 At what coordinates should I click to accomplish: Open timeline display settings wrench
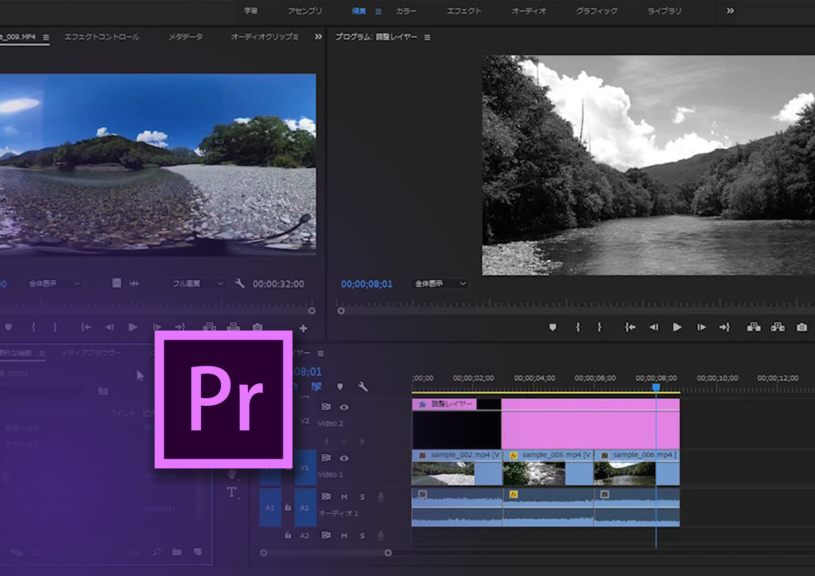pyautogui.click(x=363, y=387)
